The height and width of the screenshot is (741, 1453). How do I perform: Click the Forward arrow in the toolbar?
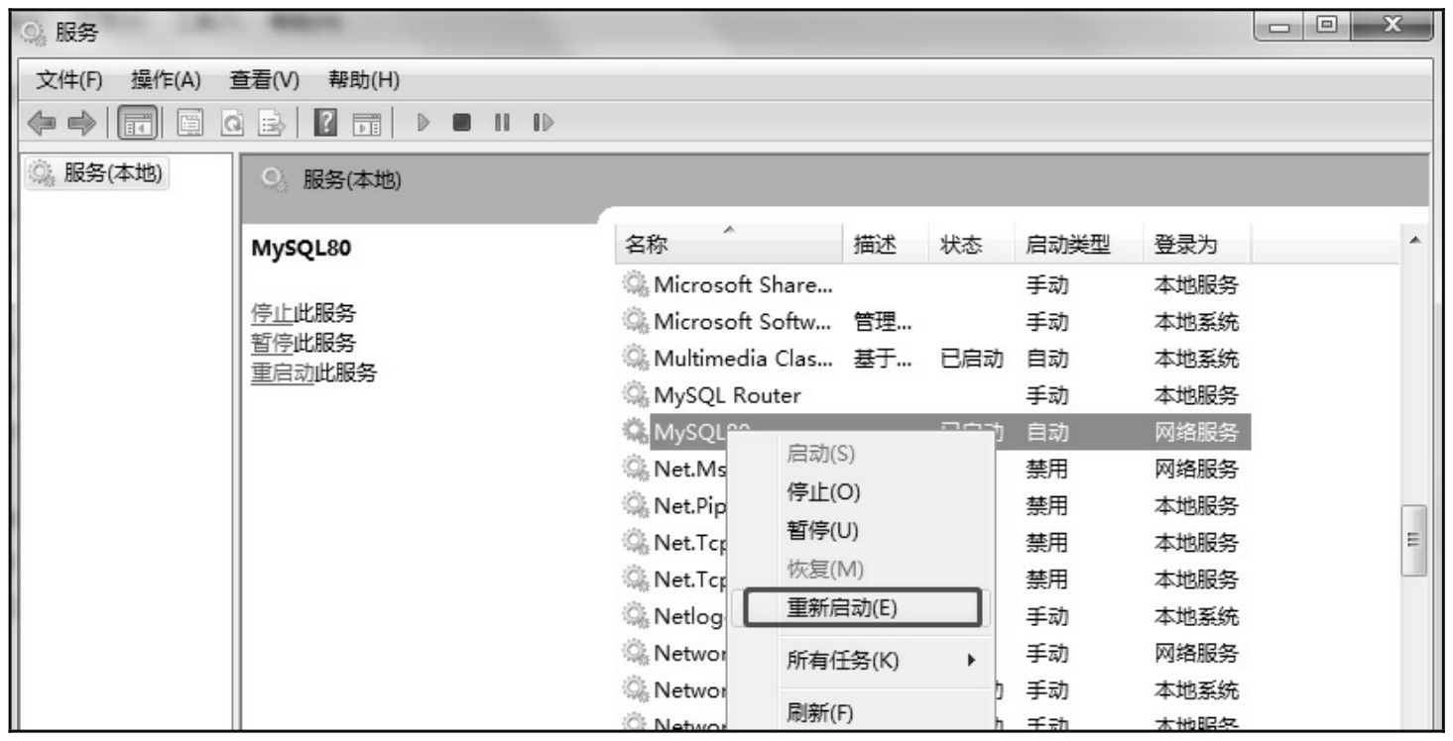point(80,123)
